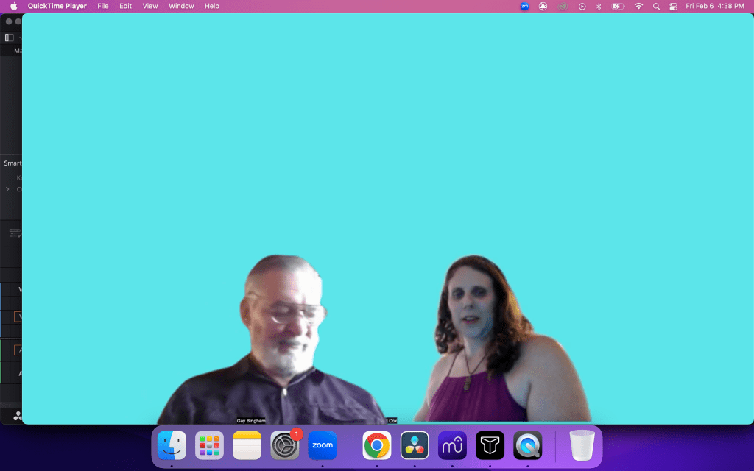Open MuseScore from the Dock

[452, 445]
